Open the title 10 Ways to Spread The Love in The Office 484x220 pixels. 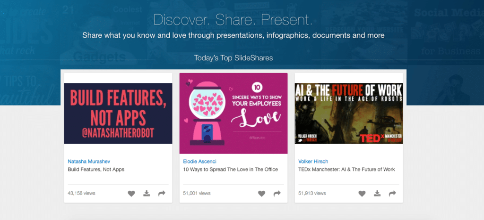pos(230,169)
